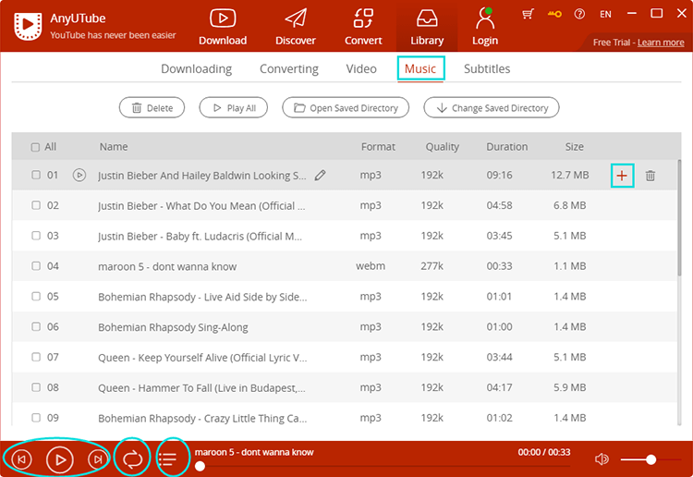Select 'Bohemian Rhapsody - Crazy Little Thing' track
693x477 pixels.
pos(202,418)
